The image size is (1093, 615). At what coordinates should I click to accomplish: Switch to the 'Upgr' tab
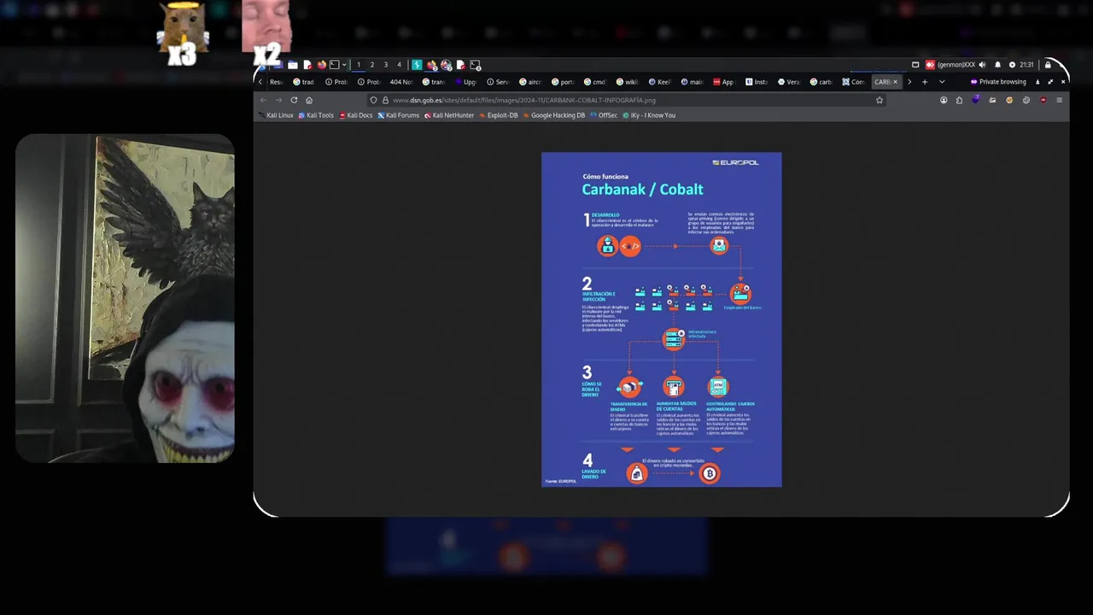click(465, 82)
